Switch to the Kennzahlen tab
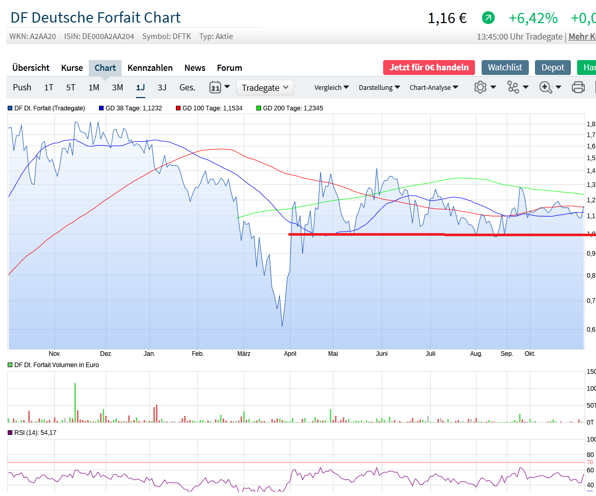Image resolution: width=596 pixels, height=496 pixels. [x=150, y=68]
